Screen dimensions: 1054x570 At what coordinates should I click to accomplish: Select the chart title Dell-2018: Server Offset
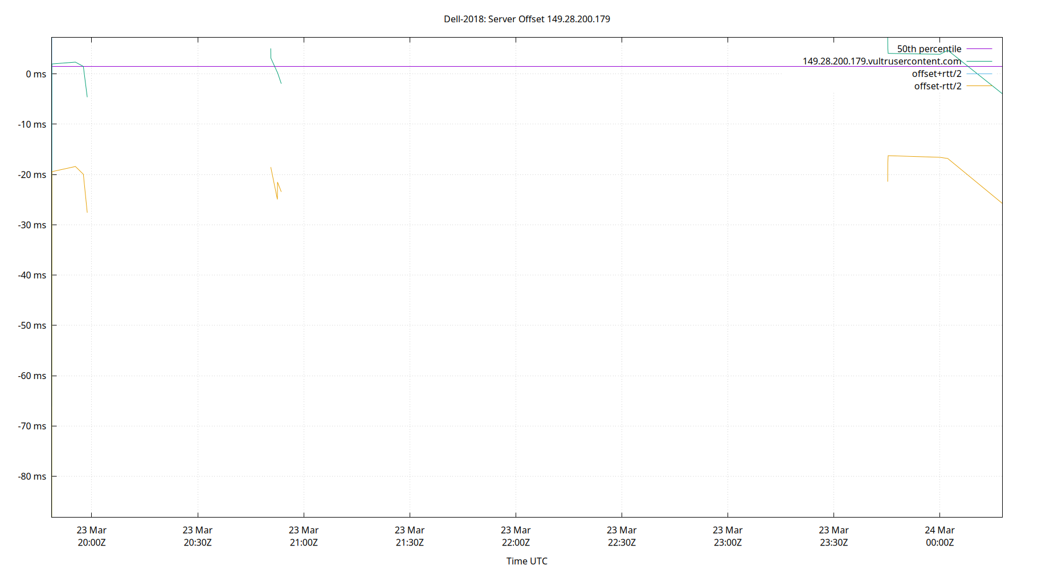526,19
